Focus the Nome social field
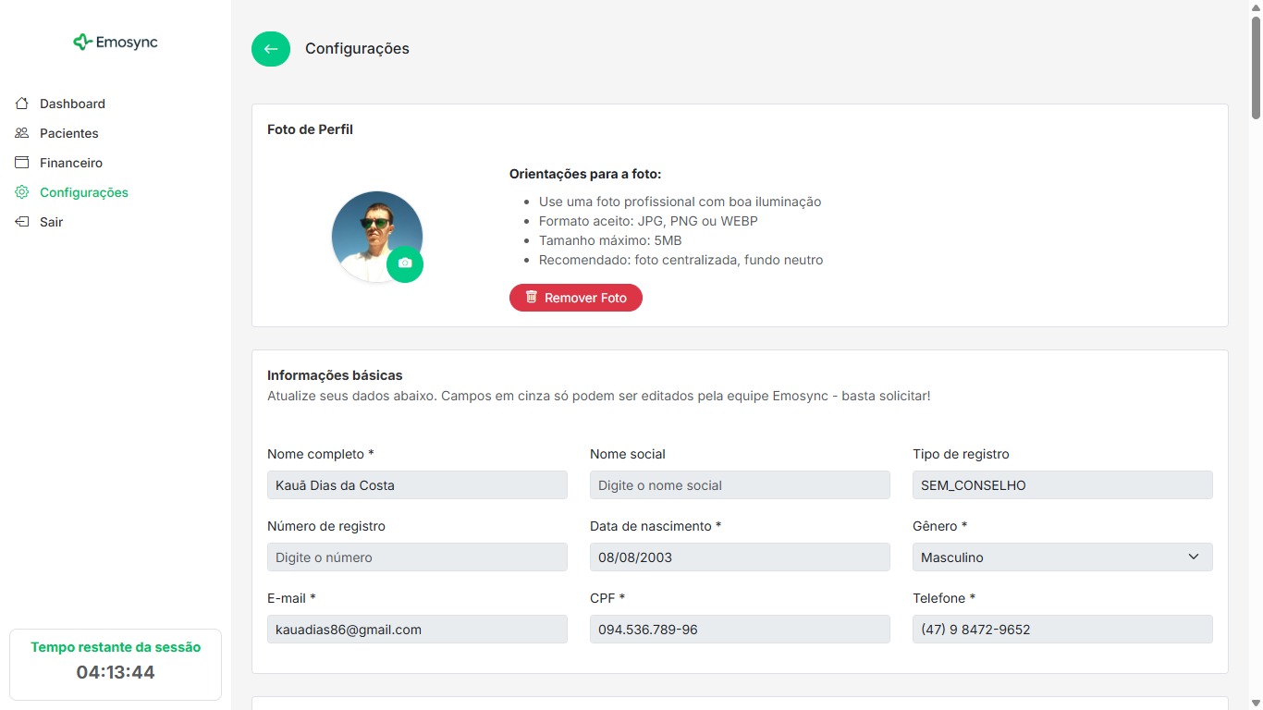Screen dimensions: 1263x710 [740, 485]
